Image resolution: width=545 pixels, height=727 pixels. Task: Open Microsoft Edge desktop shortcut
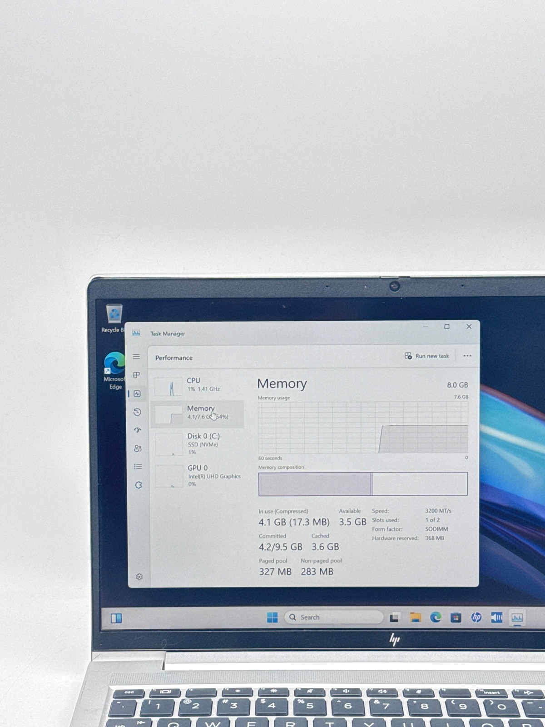[x=114, y=371]
